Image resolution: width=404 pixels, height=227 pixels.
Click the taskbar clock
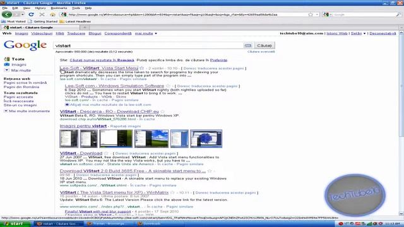point(393,224)
